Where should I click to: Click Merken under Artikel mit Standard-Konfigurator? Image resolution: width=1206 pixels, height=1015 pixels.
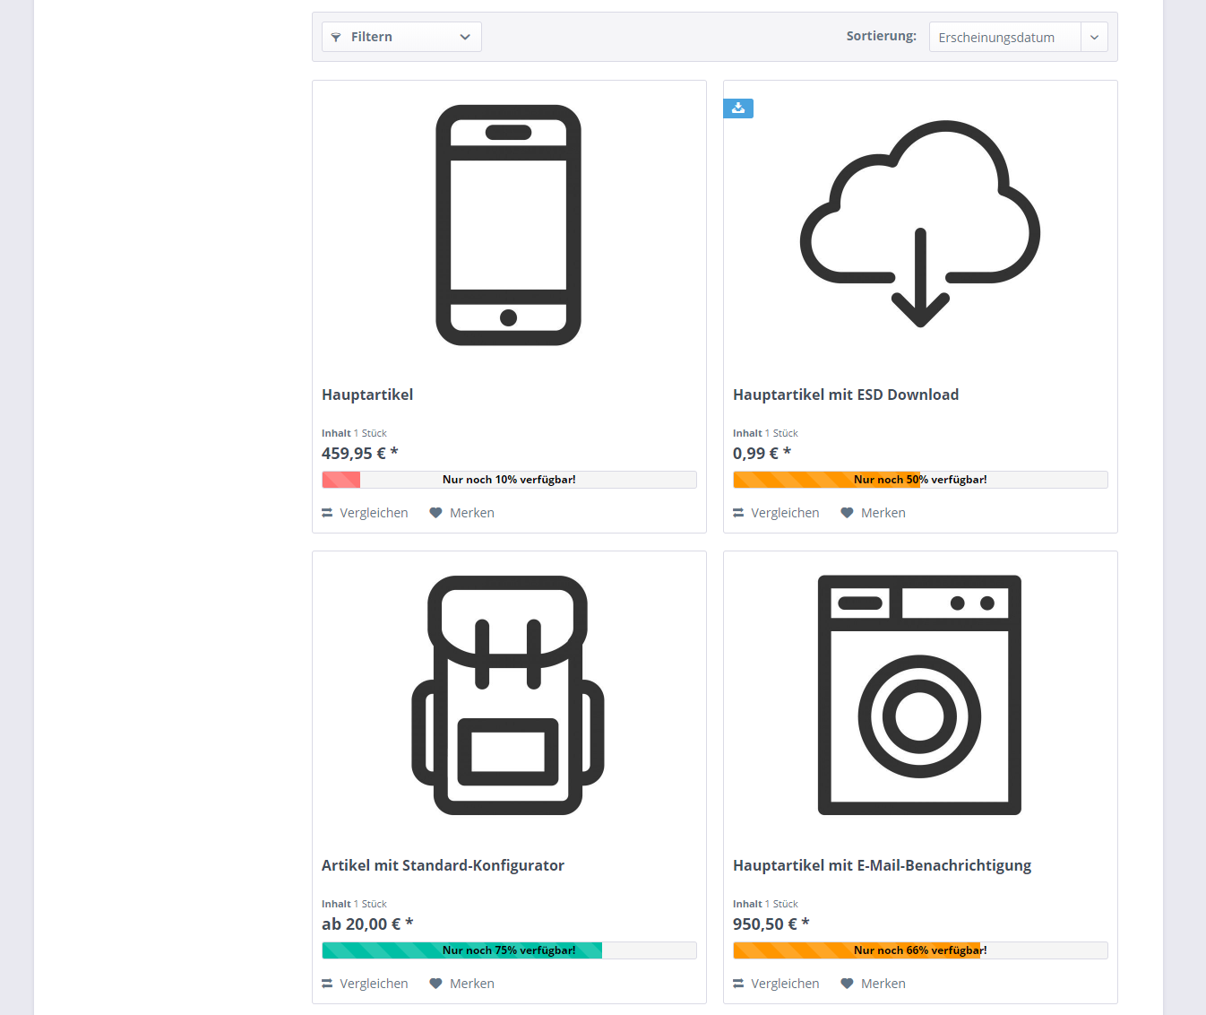461,984
